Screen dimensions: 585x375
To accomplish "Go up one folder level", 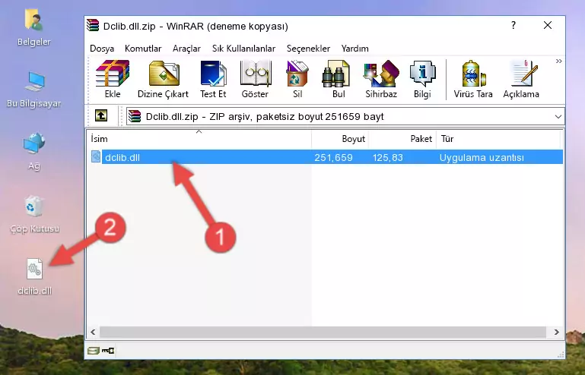I will [101, 116].
